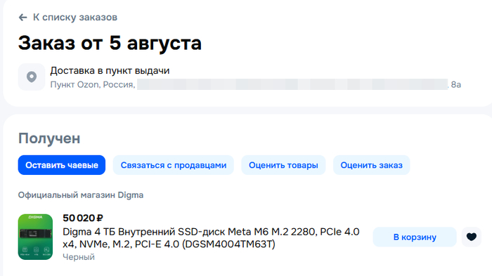Click 'Оставить чаевые' button
The width and height of the screenshot is (492, 276).
point(62,165)
